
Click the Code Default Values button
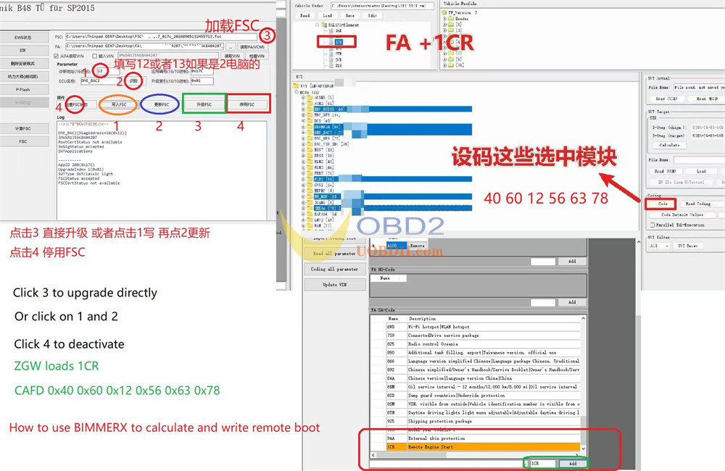click(682, 214)
